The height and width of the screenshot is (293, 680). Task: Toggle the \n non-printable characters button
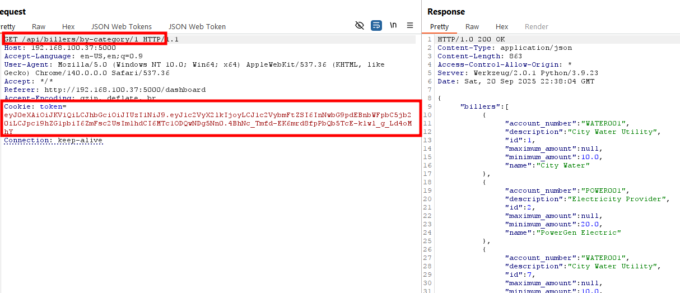pyautogui.click(x=393, y=25)
